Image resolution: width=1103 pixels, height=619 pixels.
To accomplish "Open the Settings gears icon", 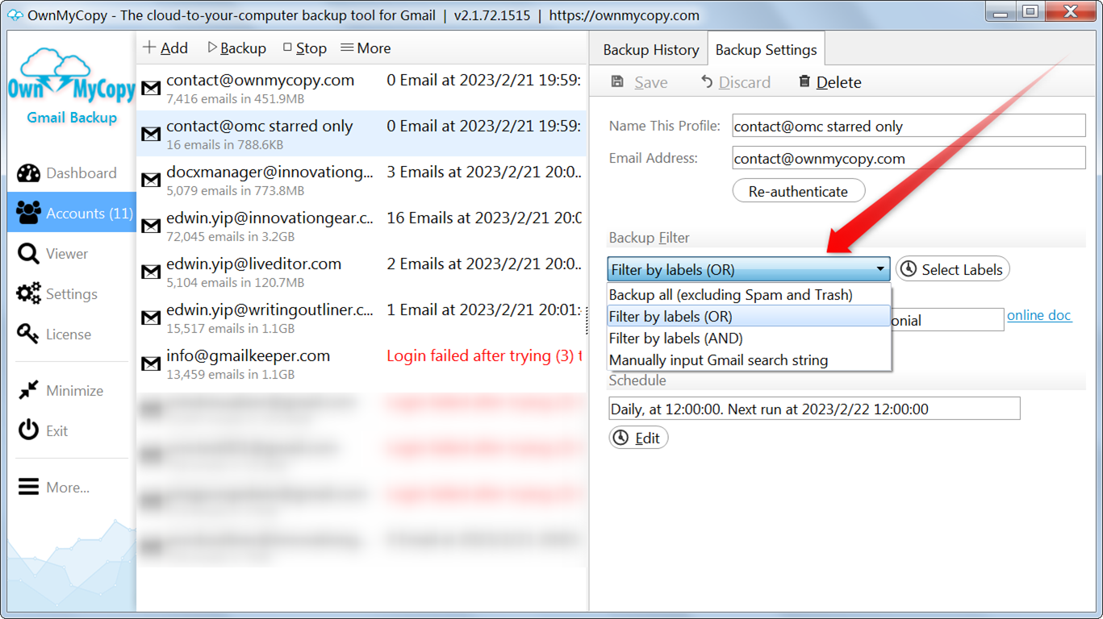I will tap(28, 294).
